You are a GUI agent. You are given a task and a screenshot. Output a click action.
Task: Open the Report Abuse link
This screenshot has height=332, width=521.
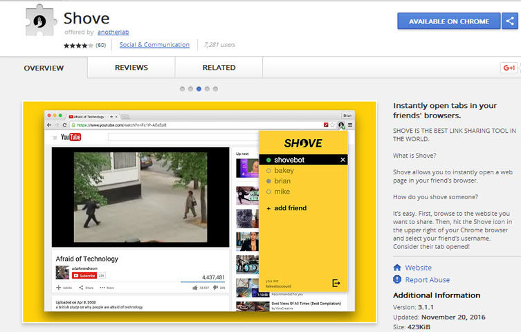click(428, 280)
